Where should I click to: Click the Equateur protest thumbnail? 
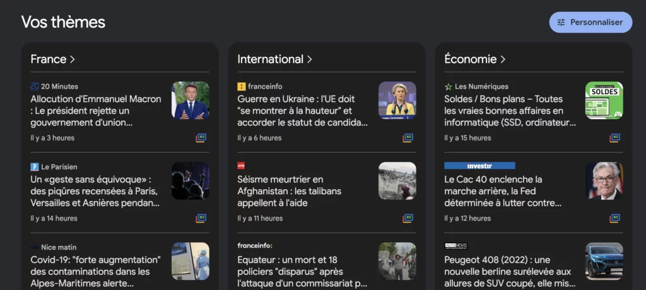(x=397, y=261)
